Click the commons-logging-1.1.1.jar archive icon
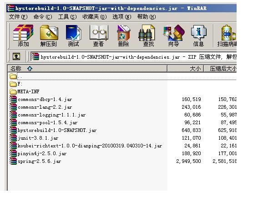The width and height of the screenshot is (273, 202). (x=13, y=115)
